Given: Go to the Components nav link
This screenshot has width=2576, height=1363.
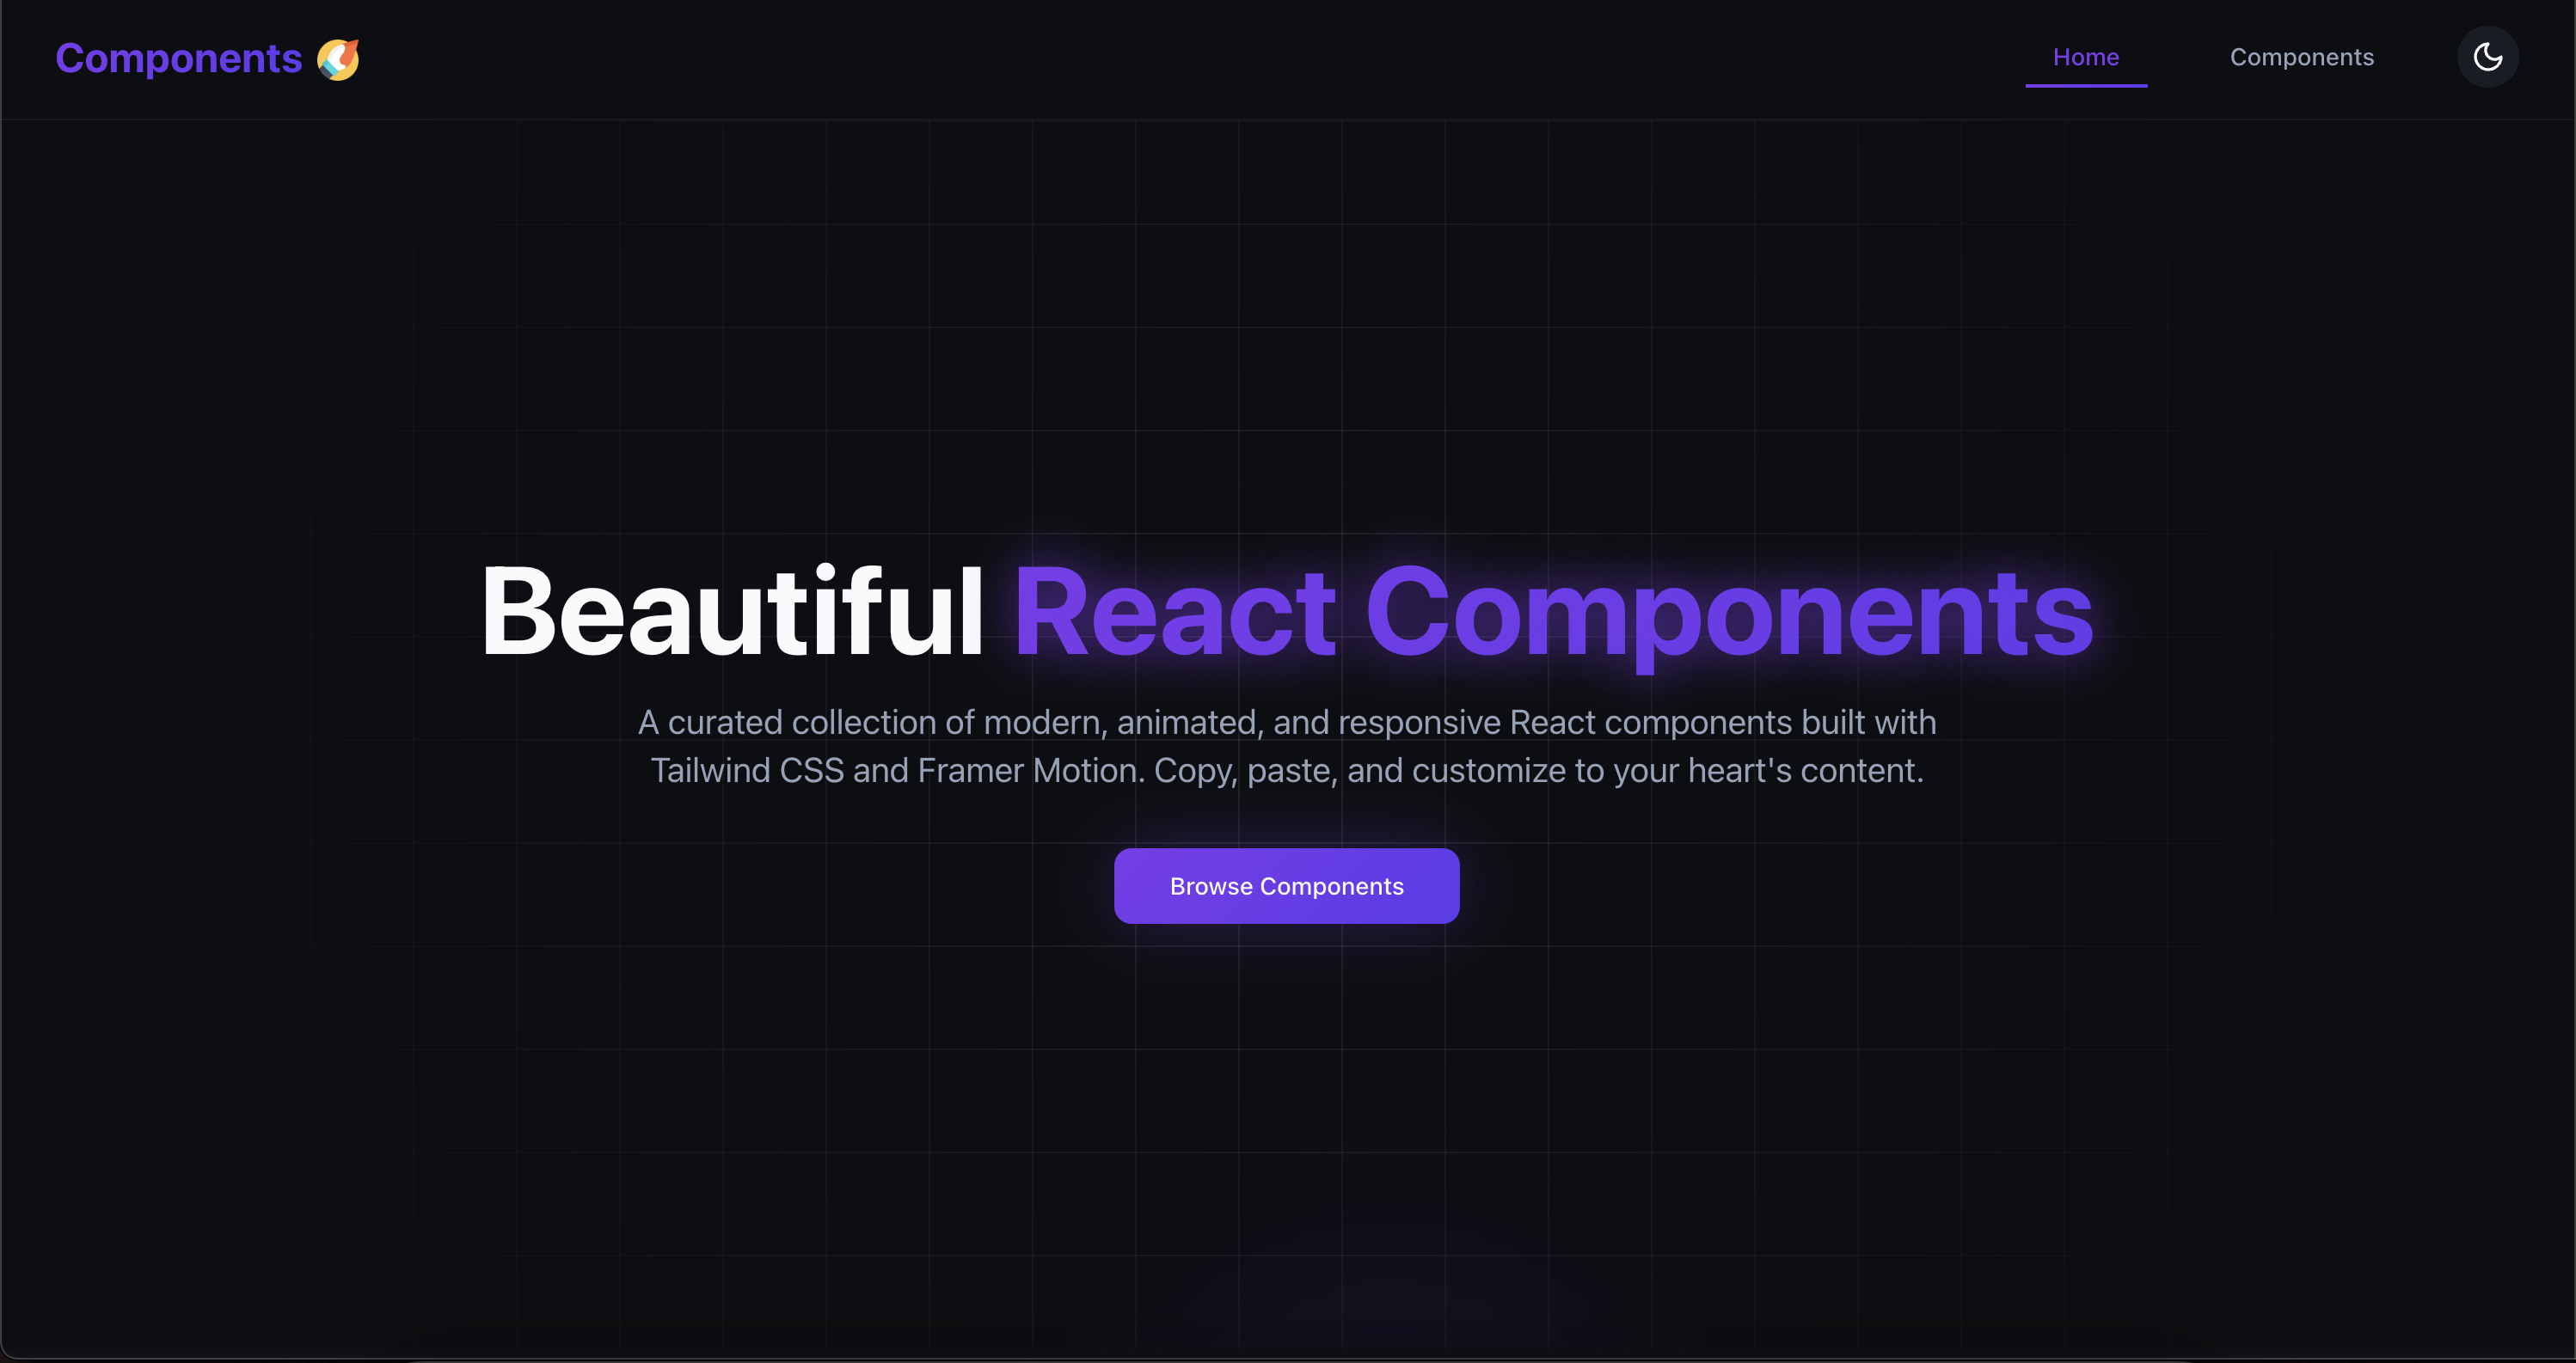Looking at the screenshot, I should 2301,57.
